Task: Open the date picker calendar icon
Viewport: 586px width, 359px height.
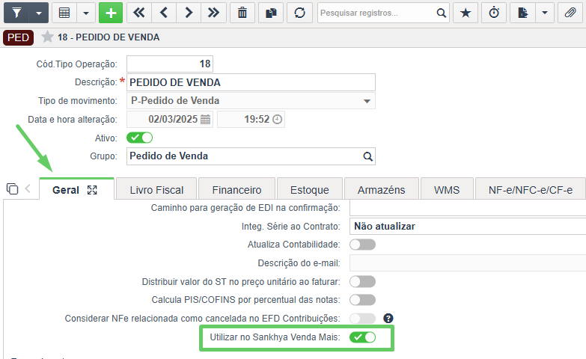Action: click(205, 120)
